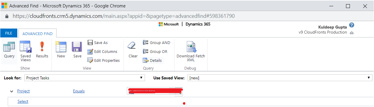The height and width of the screenshot is (107, 374).
Task: Click v9 CloudFronts Production organization text
Action: pyautogui.click(x=323, y=32)
